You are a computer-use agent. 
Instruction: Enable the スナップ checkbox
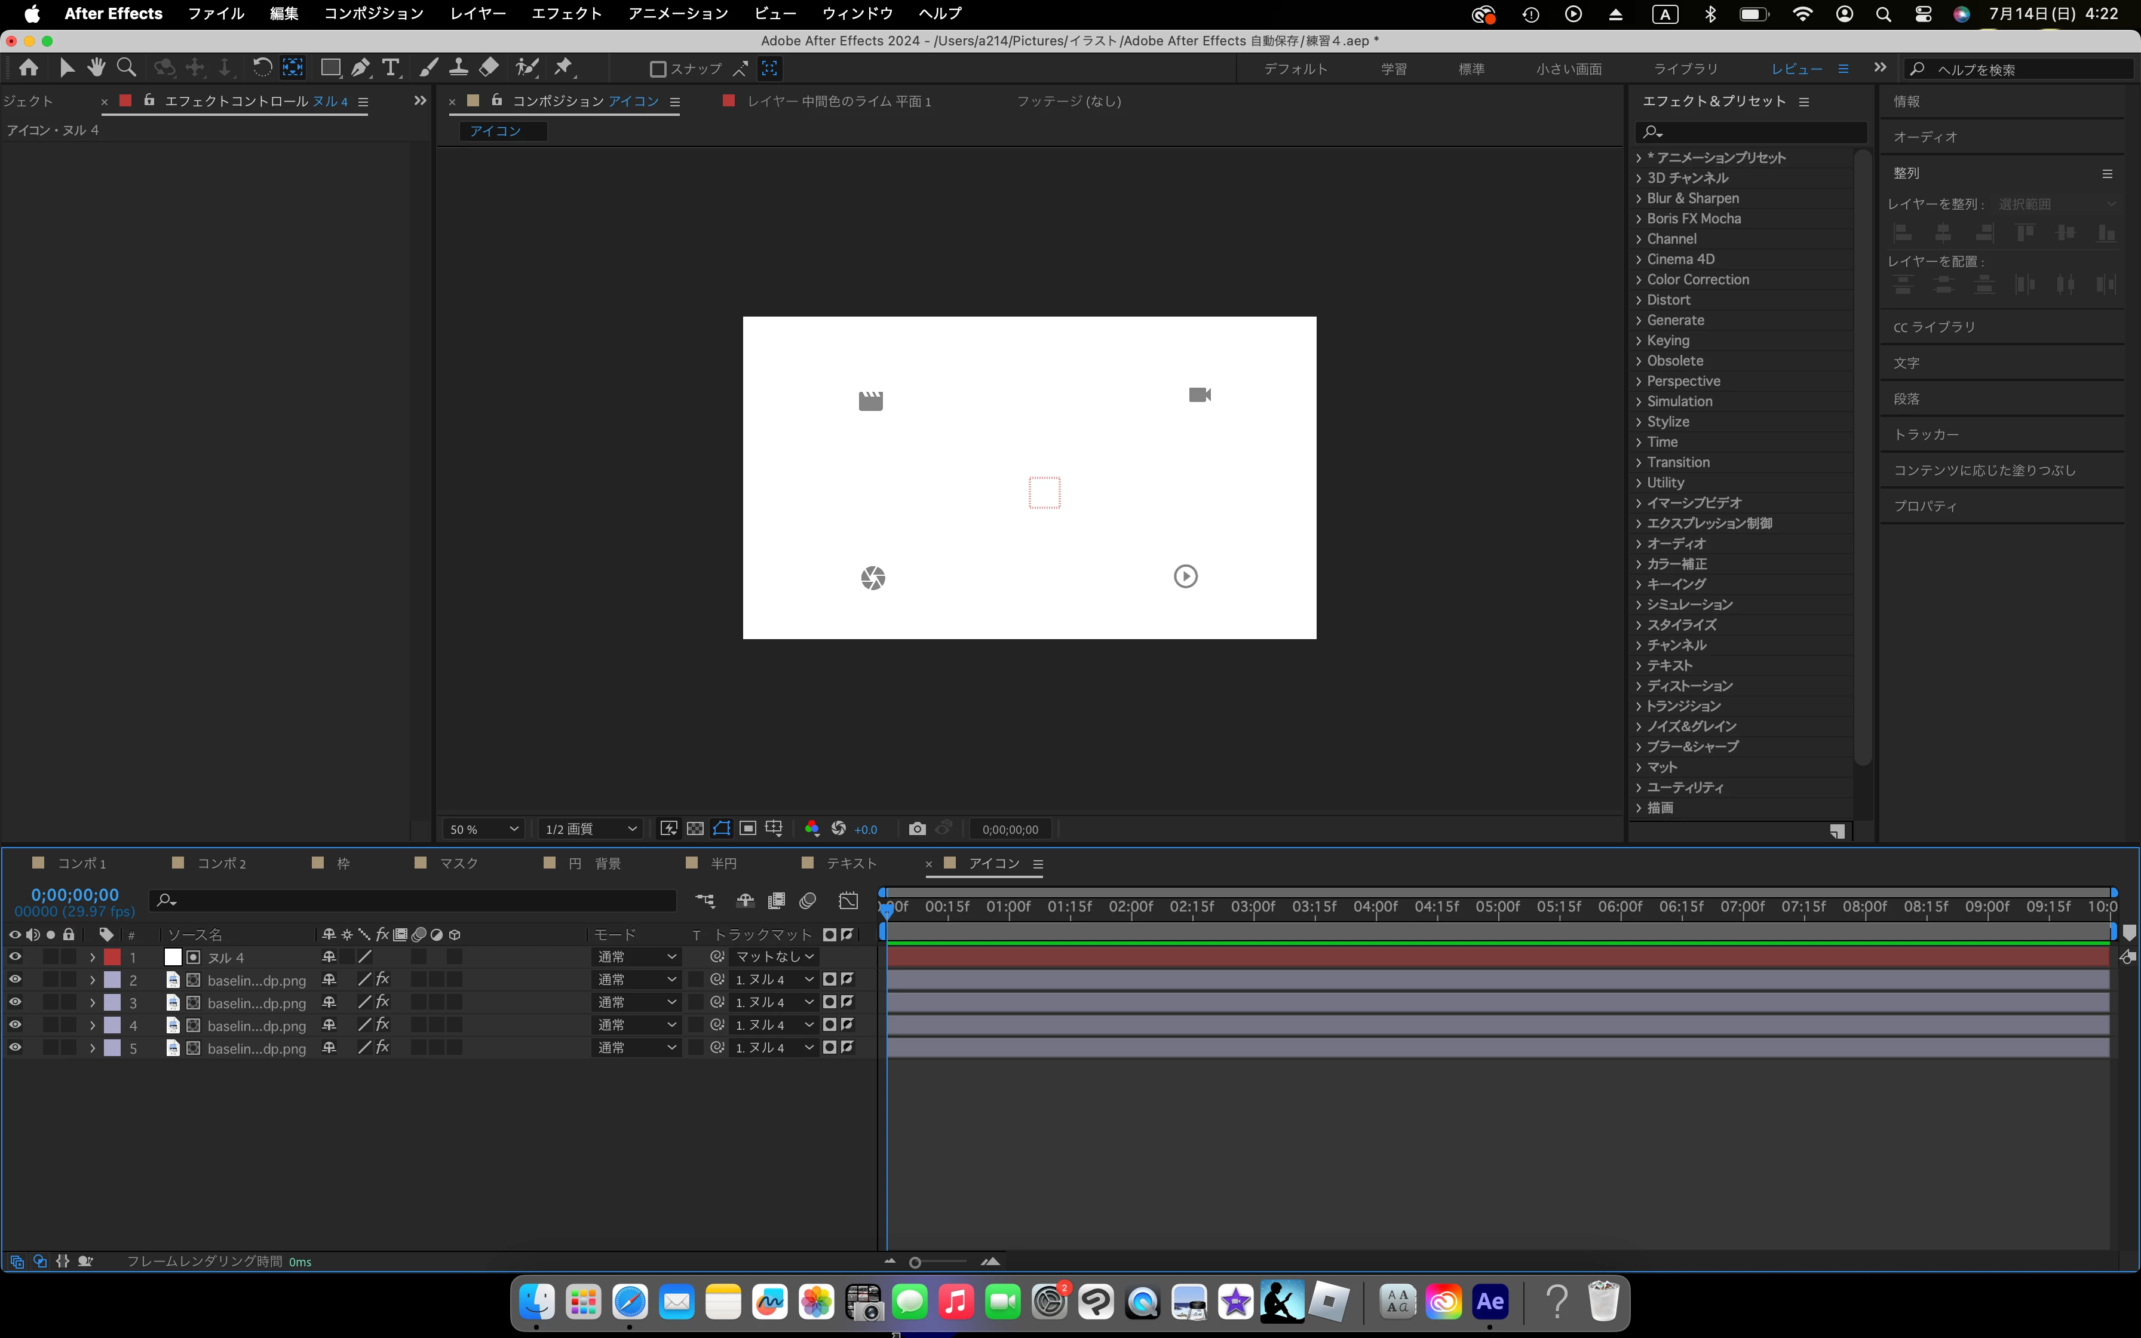657,69
